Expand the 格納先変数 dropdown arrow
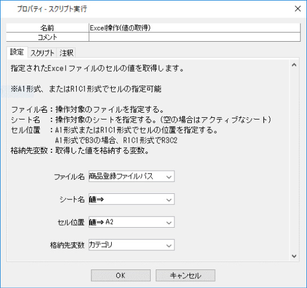Image resolution: width=307 pixels, height=288 pixels. pyautogui.click(x=169, y=245)
